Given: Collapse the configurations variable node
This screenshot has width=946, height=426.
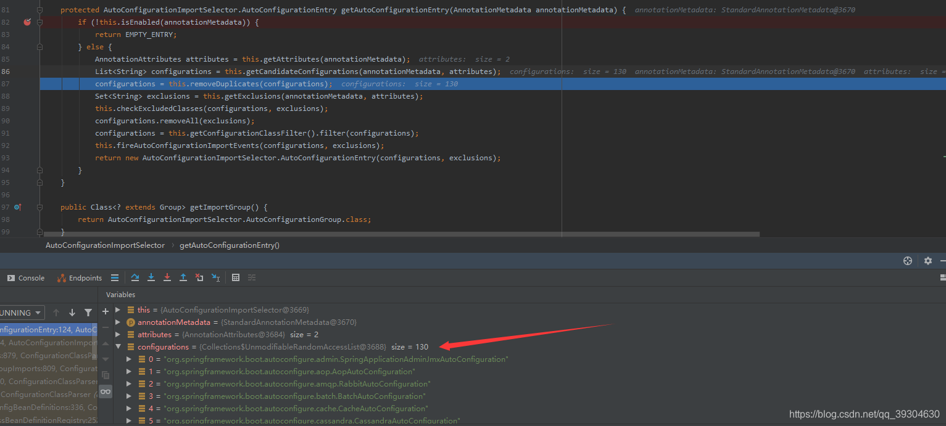Looking at the screenshot, I should pos(118,346).
